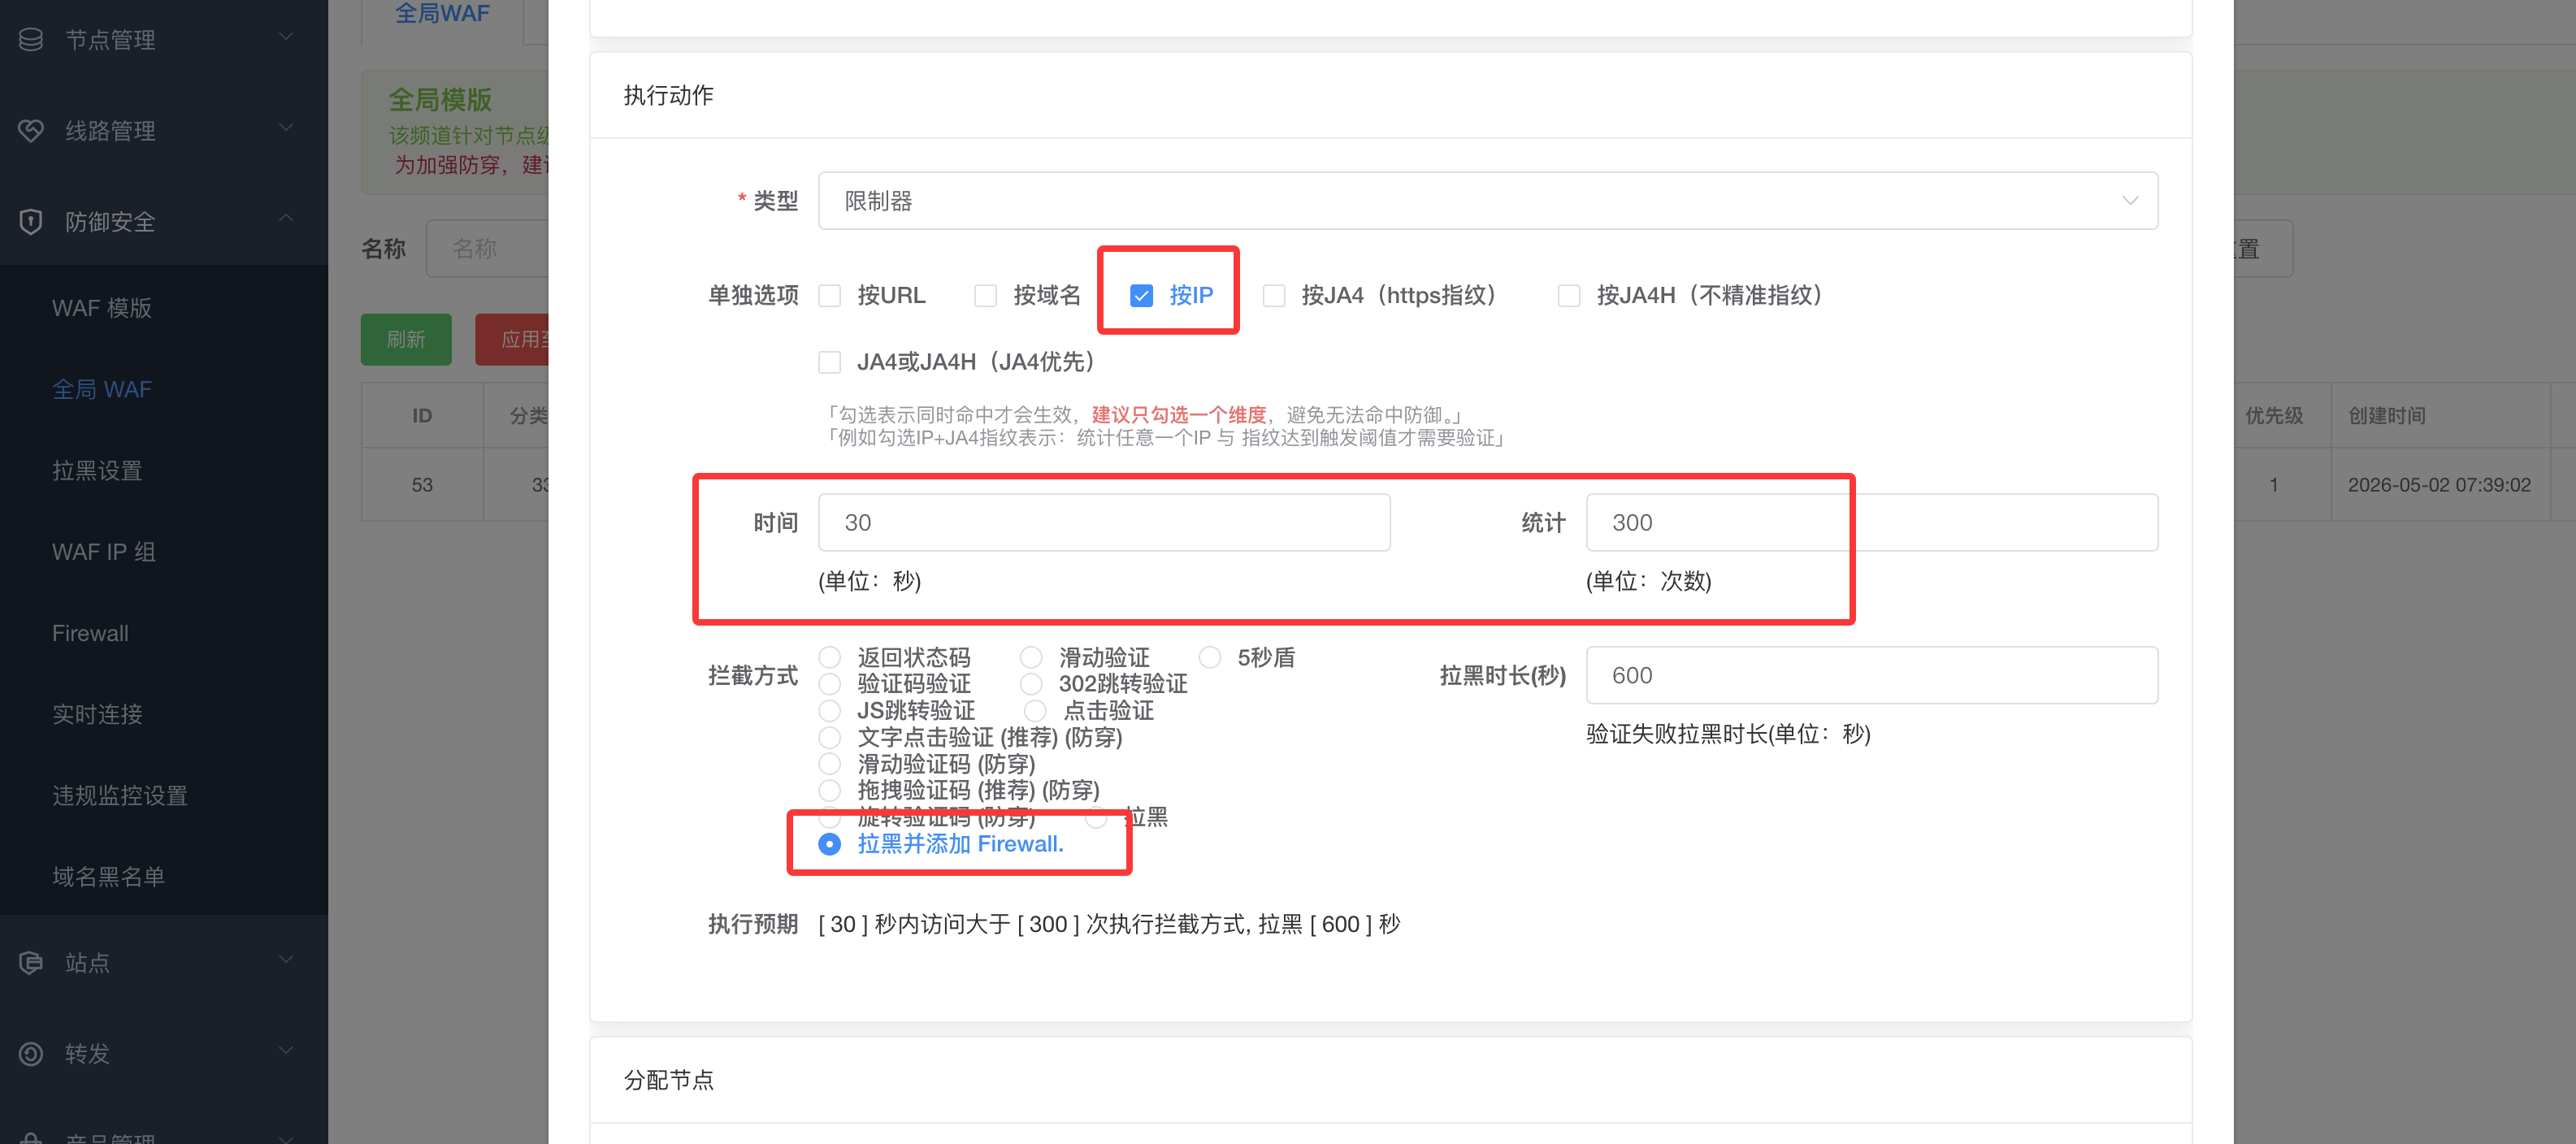Click the red 应用 button behind dialog

click(512, 340)
